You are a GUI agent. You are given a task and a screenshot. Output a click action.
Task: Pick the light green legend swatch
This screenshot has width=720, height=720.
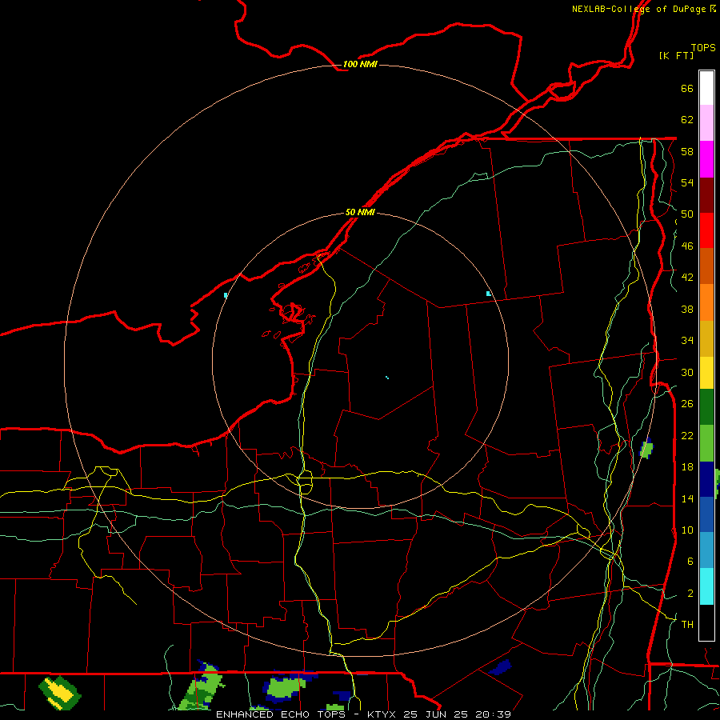click(706, 443)
